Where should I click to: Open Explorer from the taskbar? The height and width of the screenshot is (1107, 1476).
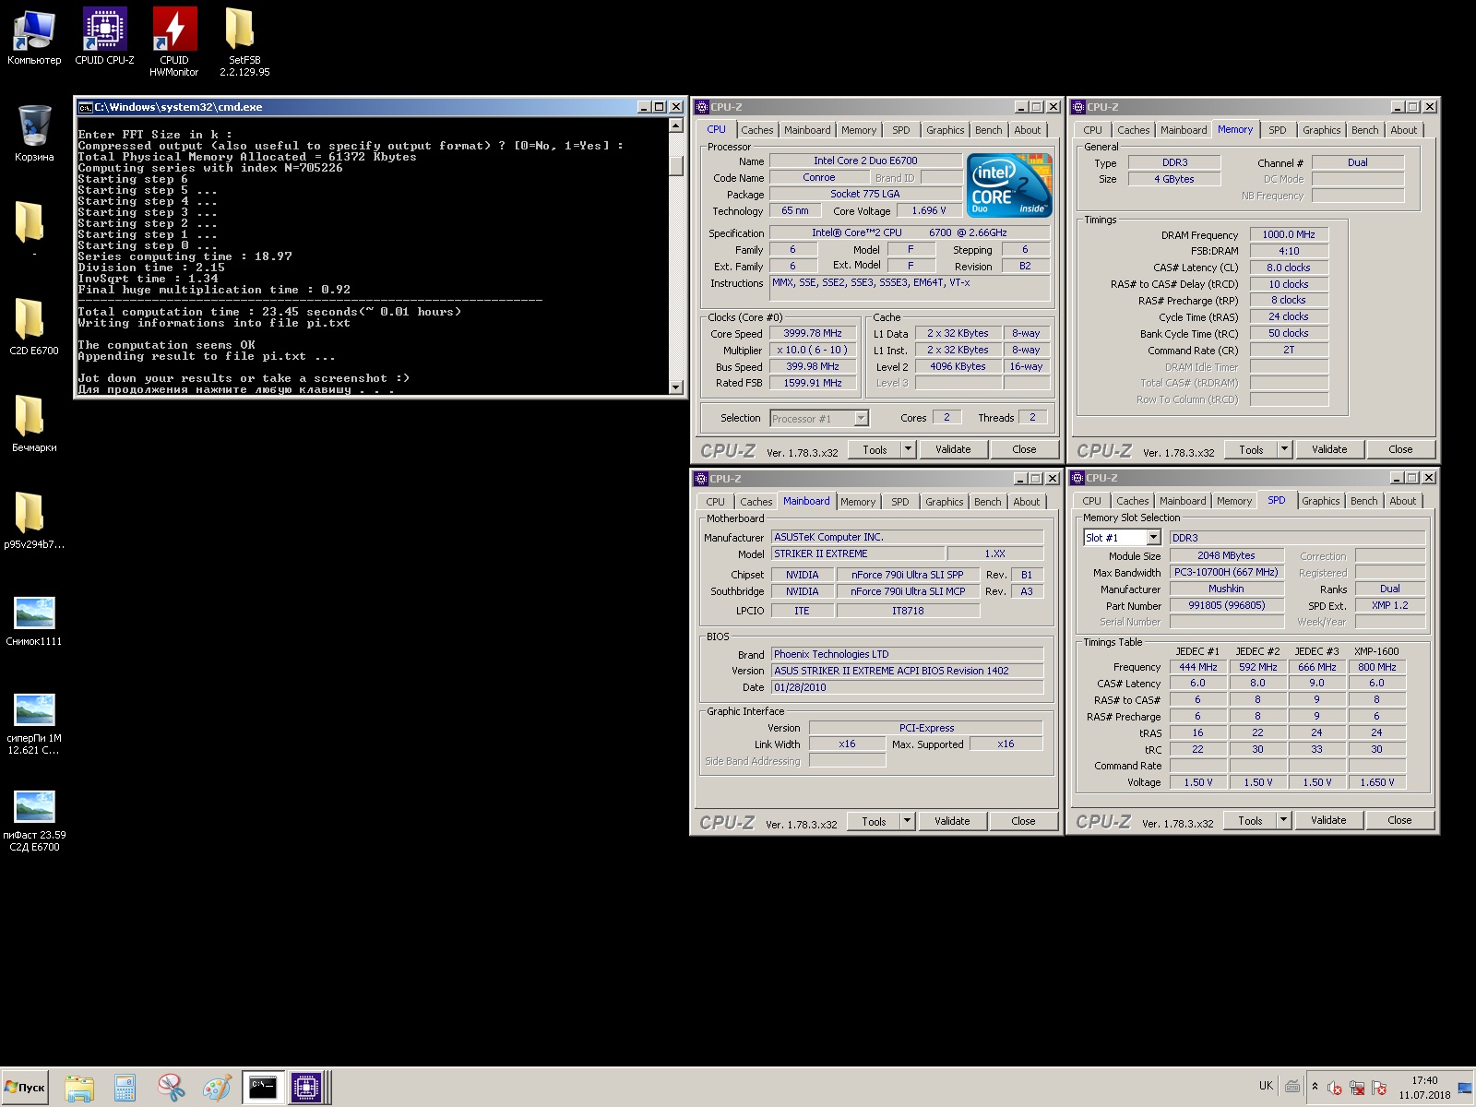coord(79,1088)
